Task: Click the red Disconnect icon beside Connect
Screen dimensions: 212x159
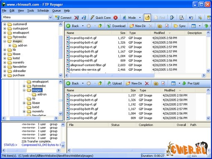Action: coord(76,17)
